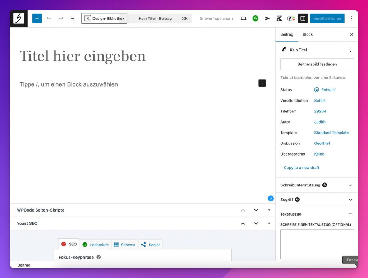The width and height of the screenshot is (368, 278).
Task: Click the Beitragsbild festlegen button
Action: [x=317, y=64]
